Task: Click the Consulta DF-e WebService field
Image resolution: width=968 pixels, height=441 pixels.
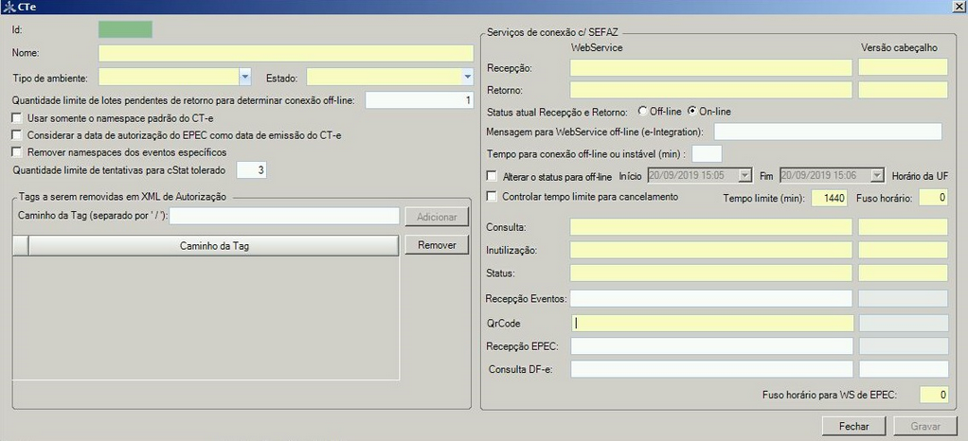Action: tap(712, 369)
